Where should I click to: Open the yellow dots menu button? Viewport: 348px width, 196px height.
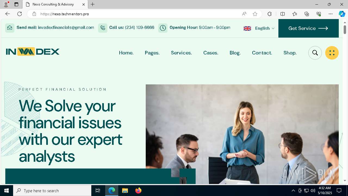pyautogui.click(x=332, y=53)
